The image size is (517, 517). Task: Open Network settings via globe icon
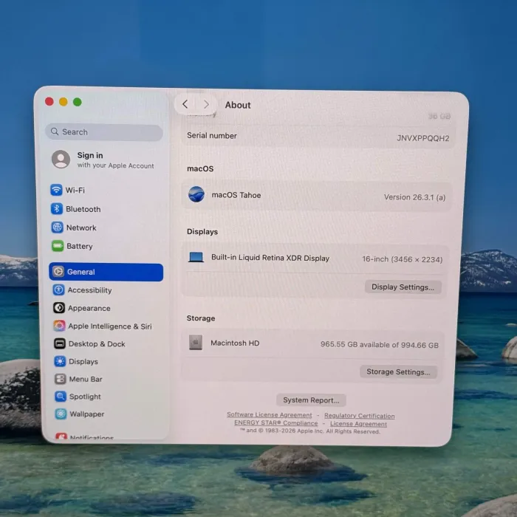coord(57,227)
